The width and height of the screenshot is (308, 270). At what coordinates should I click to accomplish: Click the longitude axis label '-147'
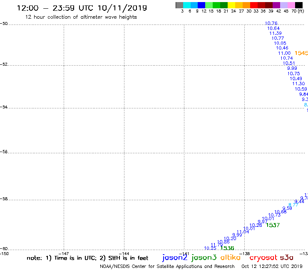click(x=64, y=254)
